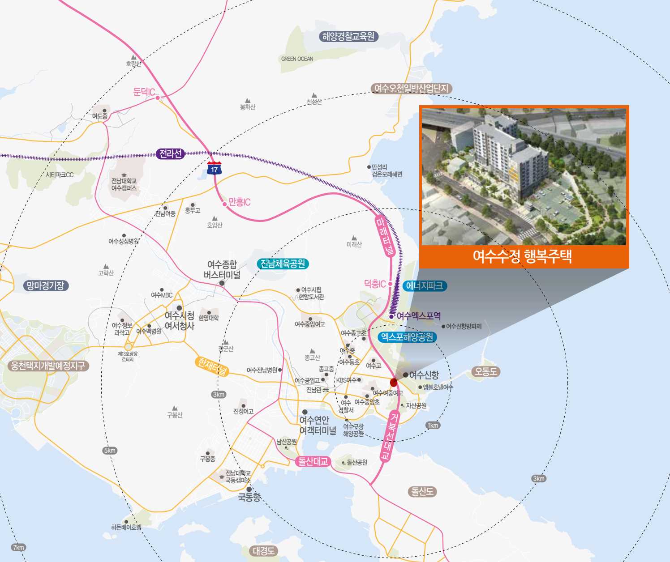
Task: Click the 전남대학교 여수캠퍼스 school icon
Action: [124, 175]
